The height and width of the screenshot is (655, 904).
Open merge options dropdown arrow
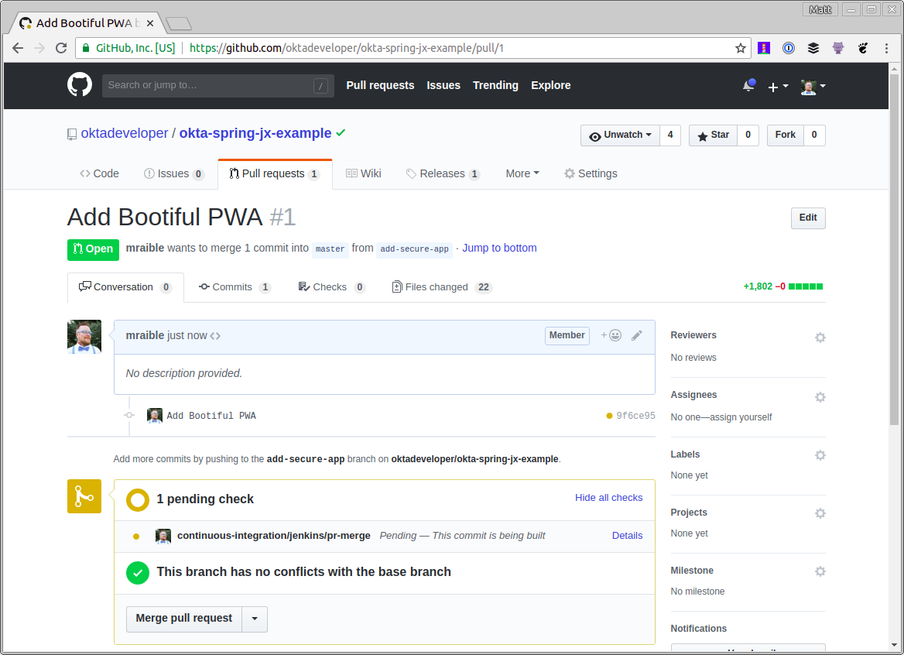(x=255, y=619)
